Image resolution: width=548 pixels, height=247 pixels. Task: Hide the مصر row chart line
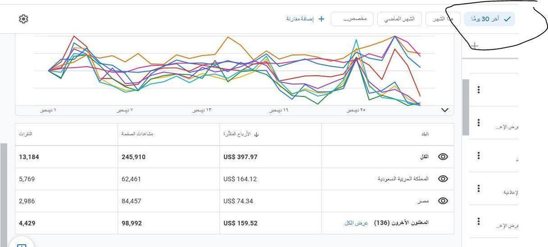pyautogui.click(x=443, y=201)
